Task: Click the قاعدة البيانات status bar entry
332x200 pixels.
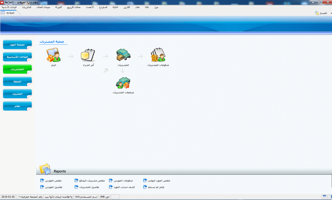Action: (58, 197)
